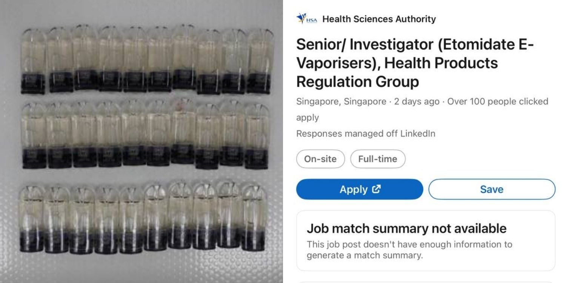Screen dimensions: 566x283
Task: Save this job with the Save button
Action: [x=492, y=189]
